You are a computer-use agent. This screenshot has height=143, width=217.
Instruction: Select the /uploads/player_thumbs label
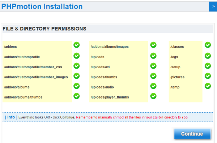click(x=110, y=97)
